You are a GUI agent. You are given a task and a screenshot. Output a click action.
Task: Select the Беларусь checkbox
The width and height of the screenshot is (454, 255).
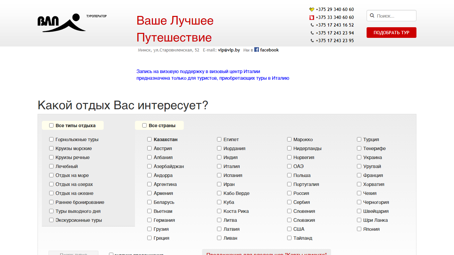point(150,202)
